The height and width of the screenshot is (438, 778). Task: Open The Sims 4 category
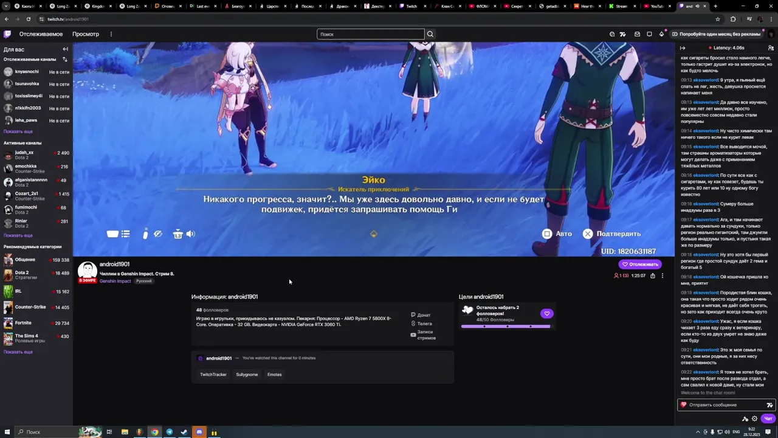pos(36,338)
